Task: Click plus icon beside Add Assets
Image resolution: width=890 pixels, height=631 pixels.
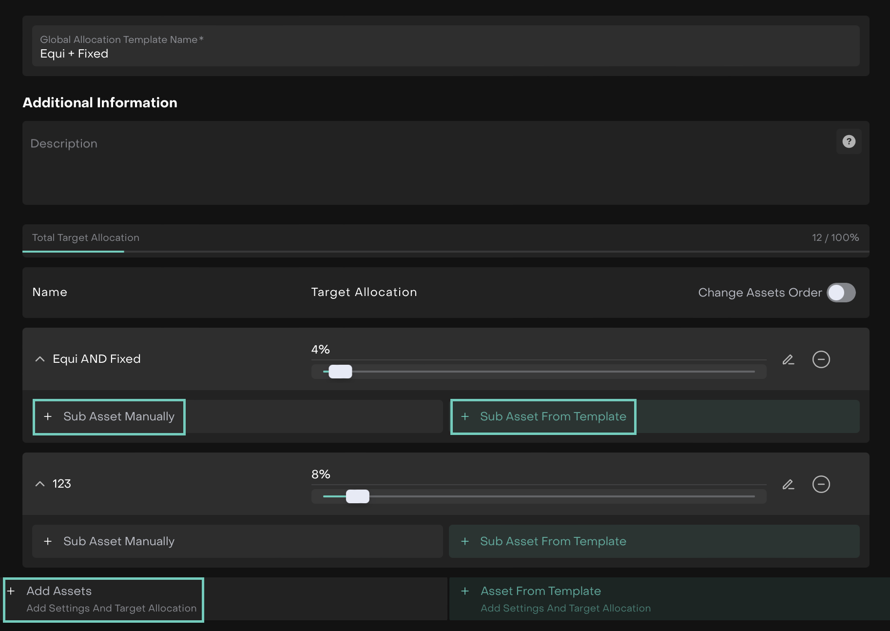Action: click(x=11, y=591)
